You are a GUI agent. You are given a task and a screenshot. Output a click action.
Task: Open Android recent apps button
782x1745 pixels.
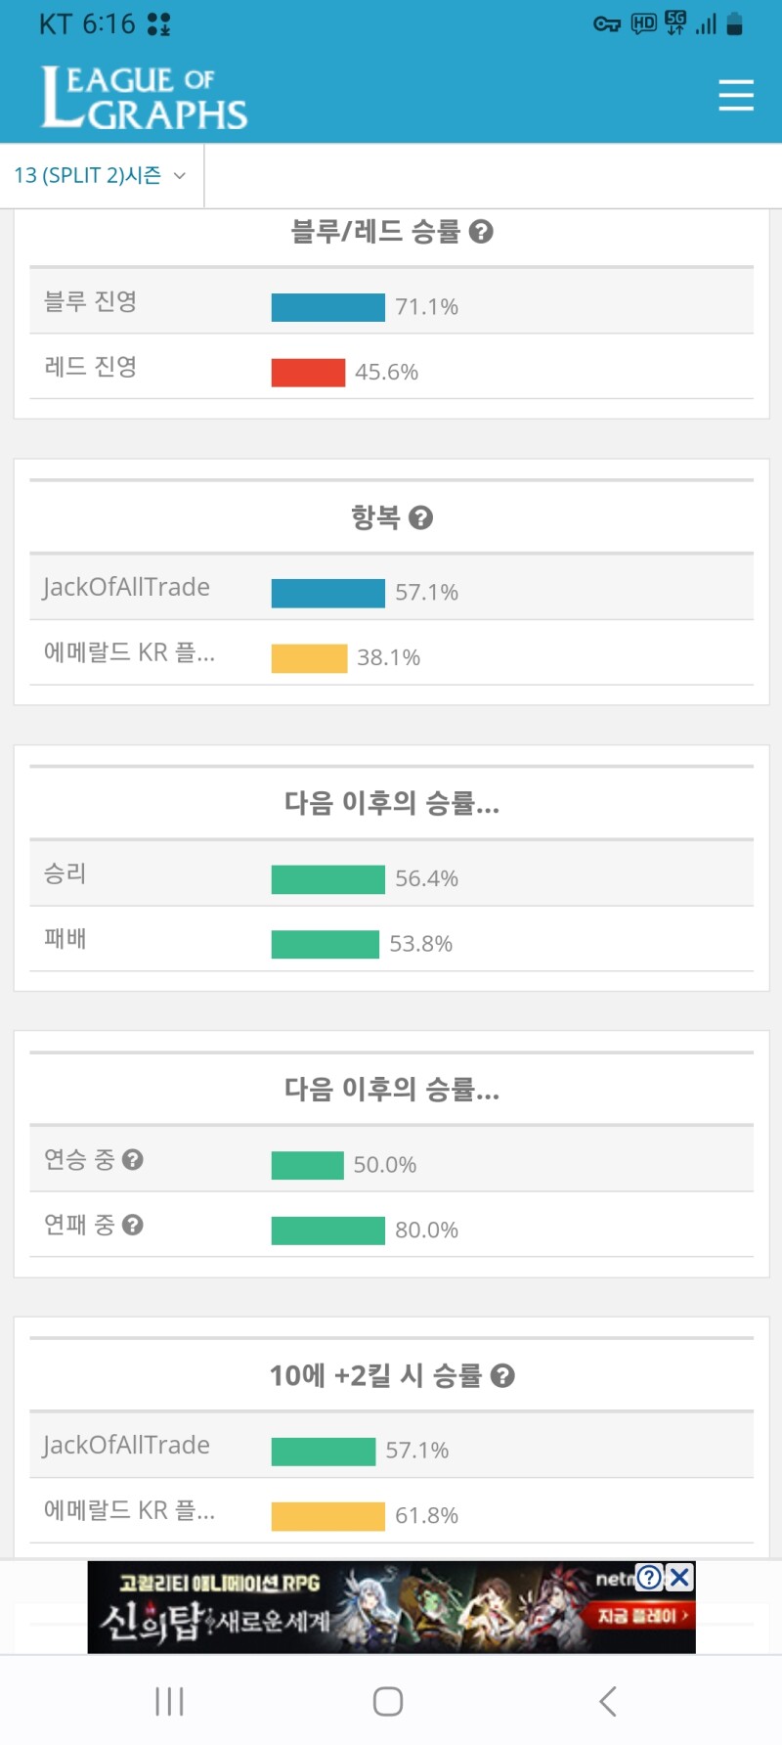169,1701
